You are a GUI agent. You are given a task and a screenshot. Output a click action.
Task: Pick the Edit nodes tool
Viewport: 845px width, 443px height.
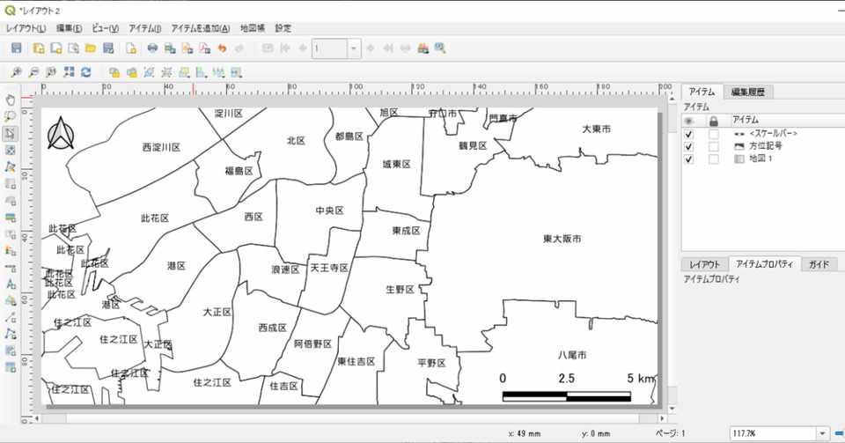pyautogui.click(x=11, y=167)
